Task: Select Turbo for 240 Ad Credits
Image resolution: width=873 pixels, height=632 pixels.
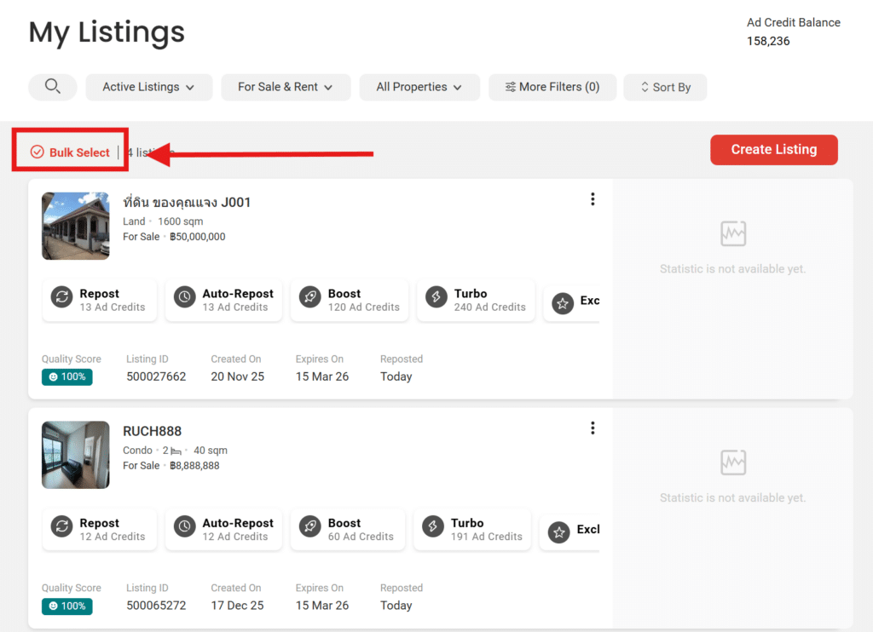Action: pyautogui.click(x=476, y=301)
